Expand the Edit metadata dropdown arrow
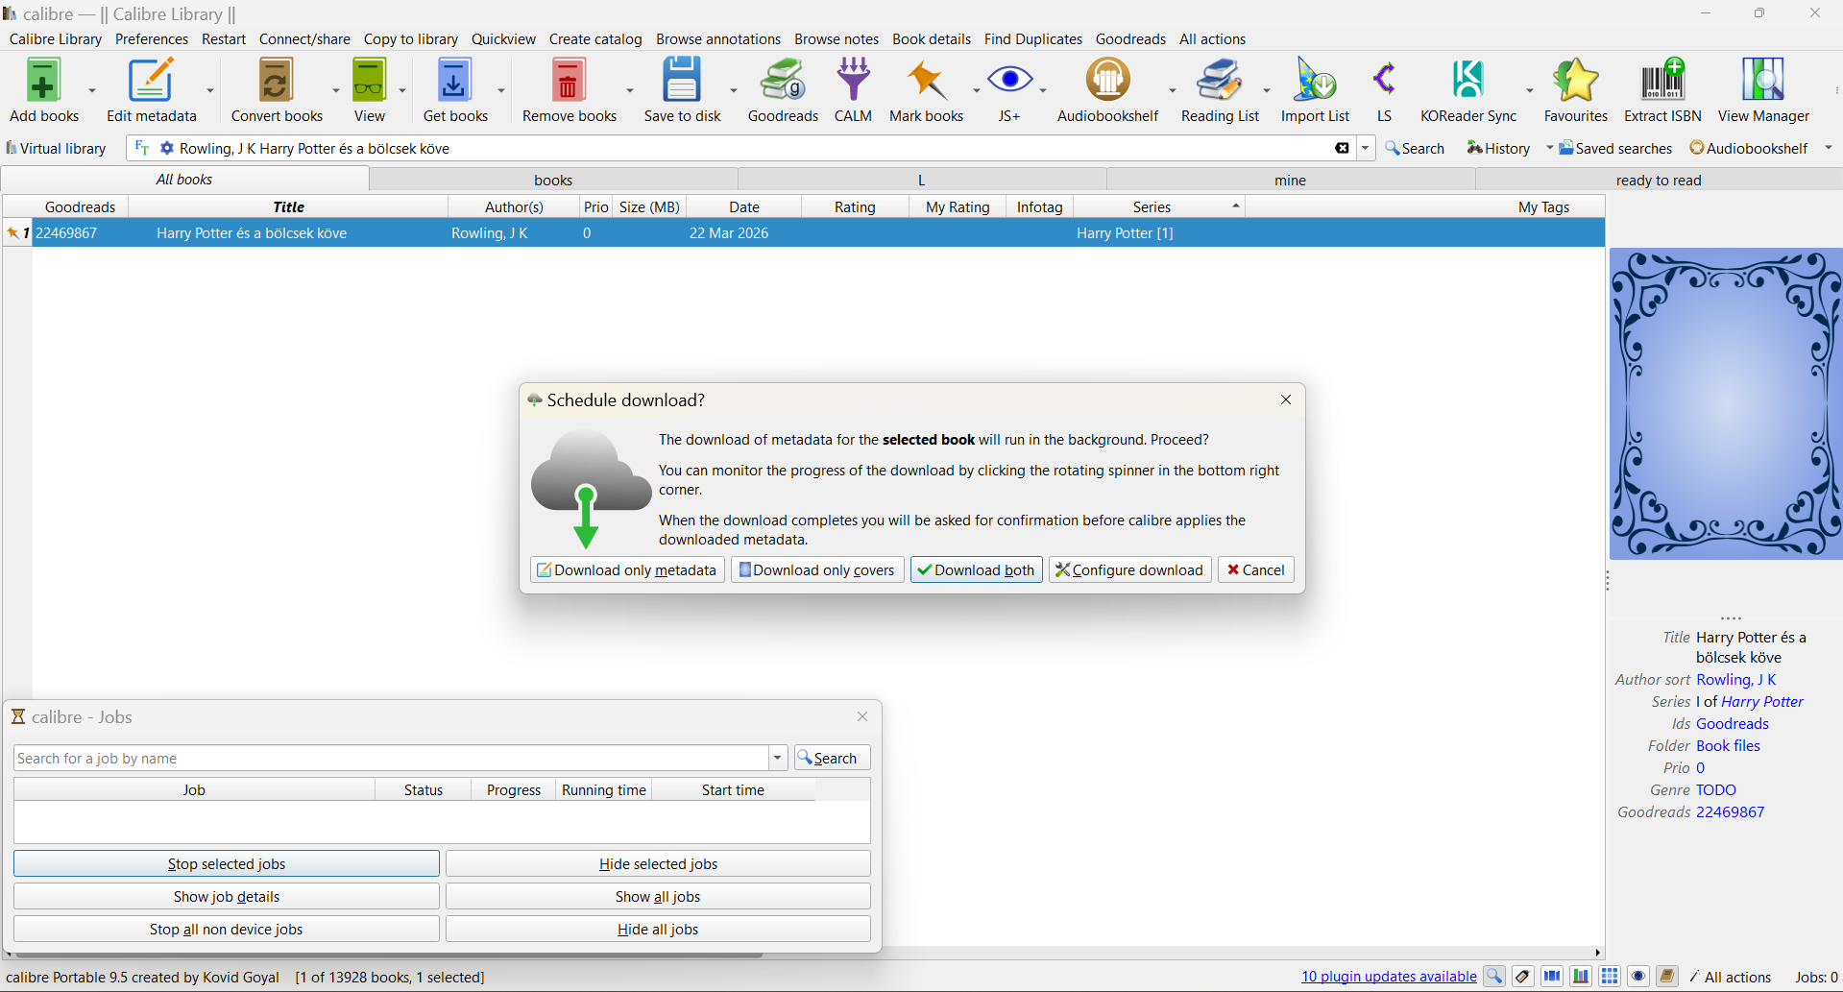The height and width of the screenshot is (992, 1843). click(x=210, y=90)
